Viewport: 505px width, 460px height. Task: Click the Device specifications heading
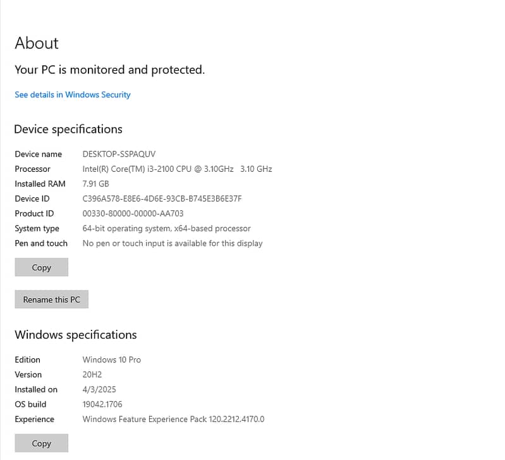pyautogui.click(x=68, y=130)
